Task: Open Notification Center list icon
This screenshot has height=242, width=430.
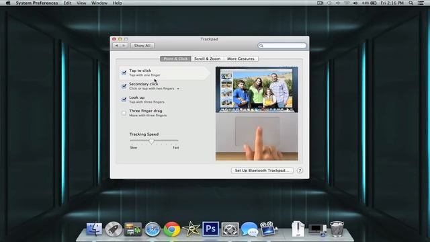Action: 421,3
